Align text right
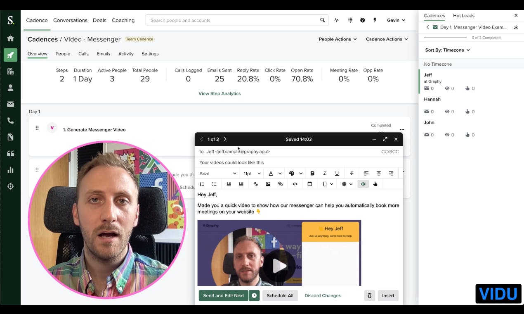The image size is (524, 314). click(391, 174)
